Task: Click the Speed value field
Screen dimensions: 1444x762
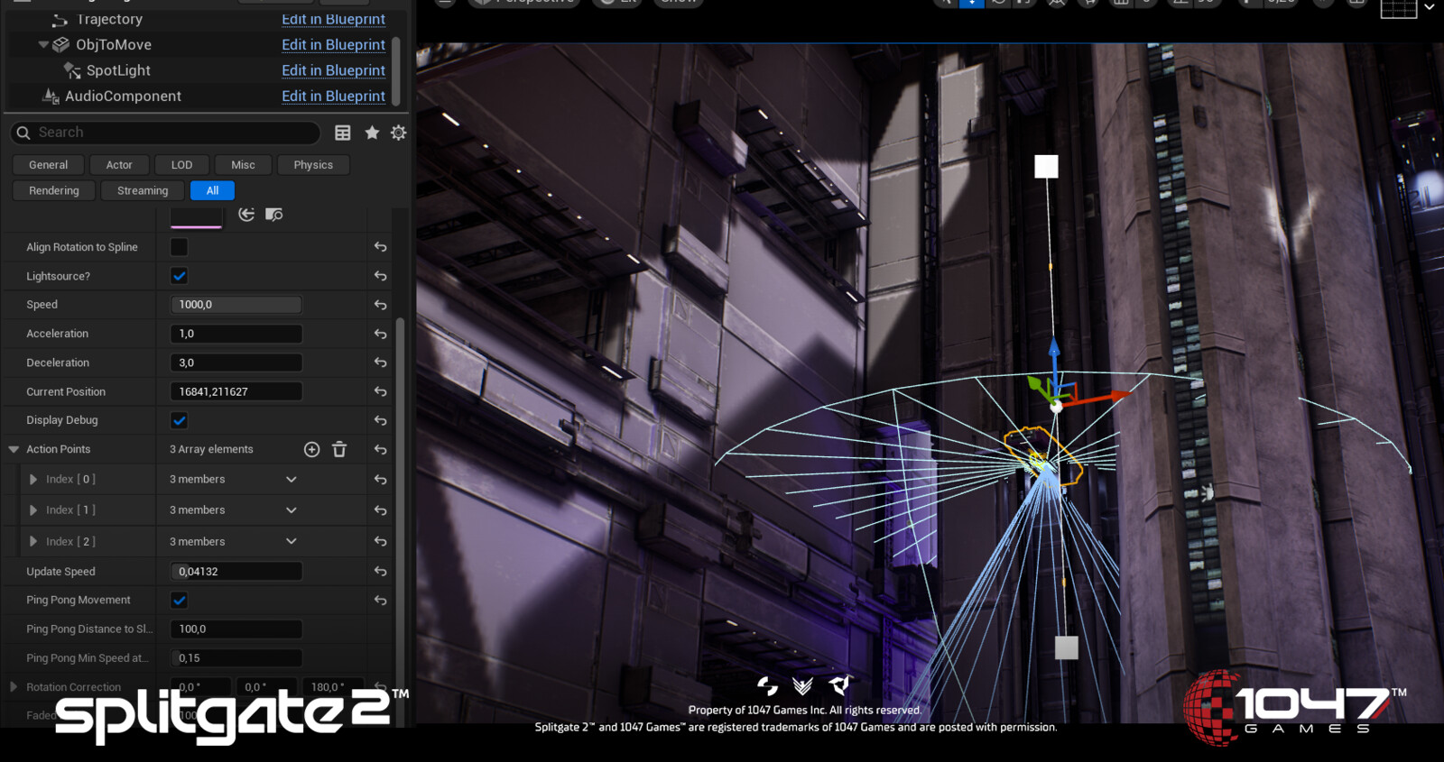Action: [x=236, y=305]
